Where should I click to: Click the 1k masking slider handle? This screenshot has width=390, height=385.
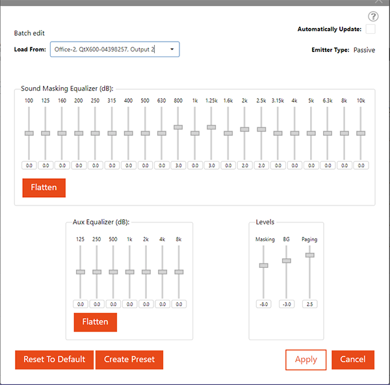[195, 133]
